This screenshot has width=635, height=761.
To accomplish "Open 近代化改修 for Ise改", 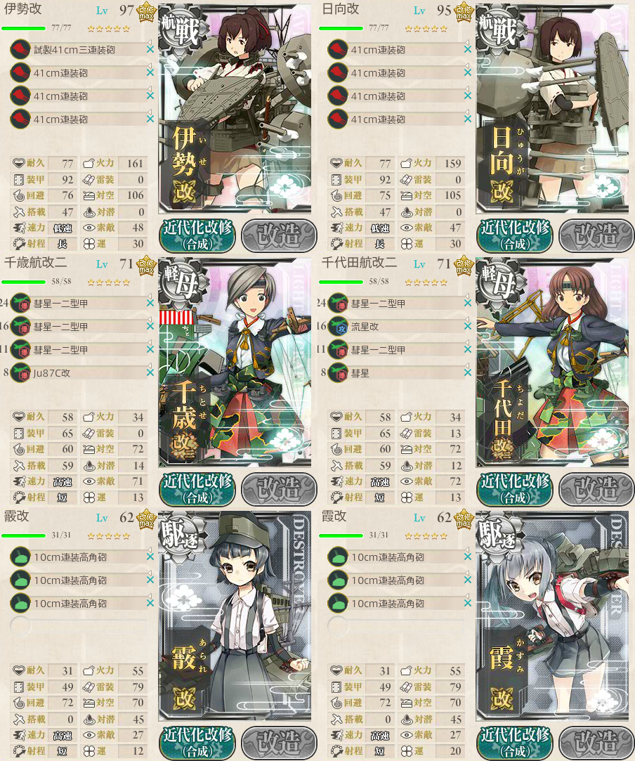I will [197, 235].
